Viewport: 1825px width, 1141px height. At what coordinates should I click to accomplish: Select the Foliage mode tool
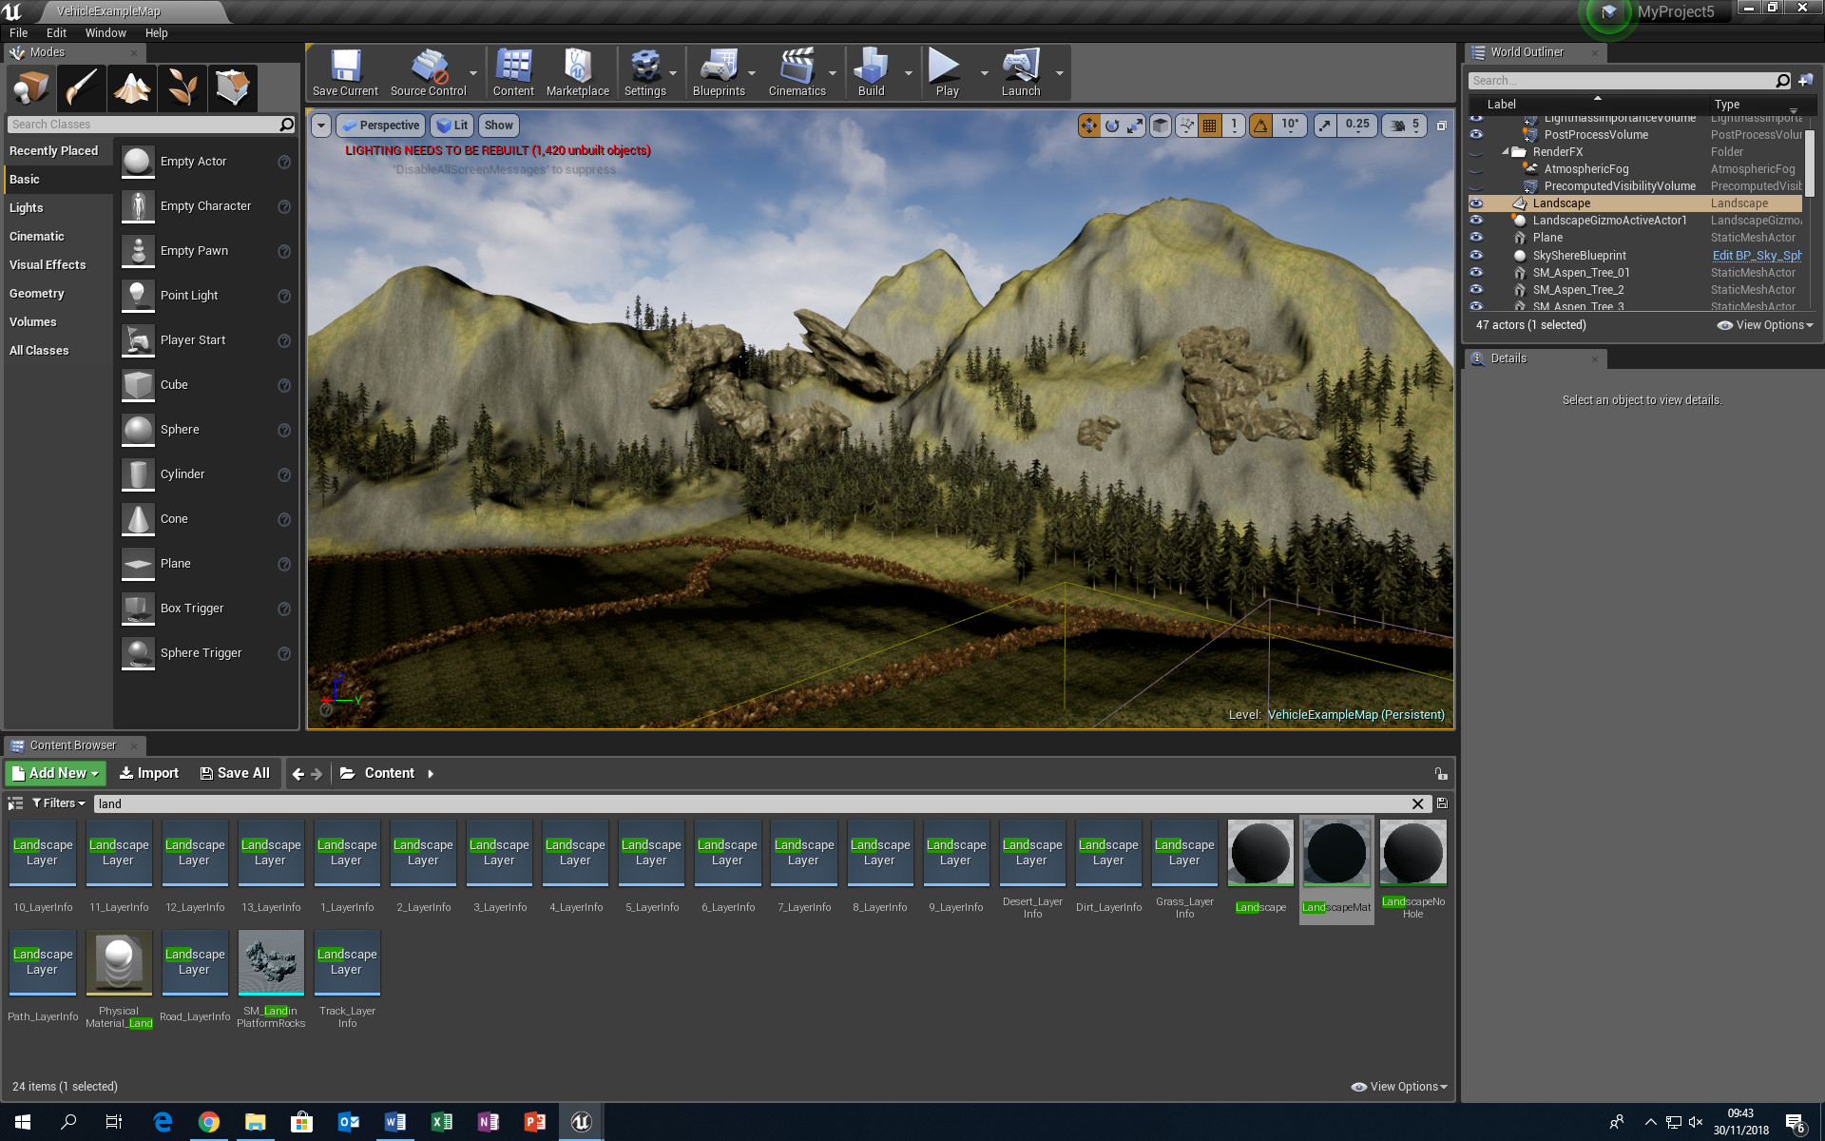182,87
